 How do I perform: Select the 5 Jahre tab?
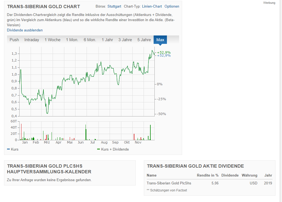tap(144, 40)
